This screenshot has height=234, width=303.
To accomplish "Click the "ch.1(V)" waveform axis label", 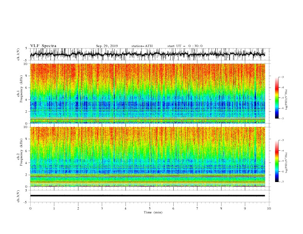I will click(18, 54).
